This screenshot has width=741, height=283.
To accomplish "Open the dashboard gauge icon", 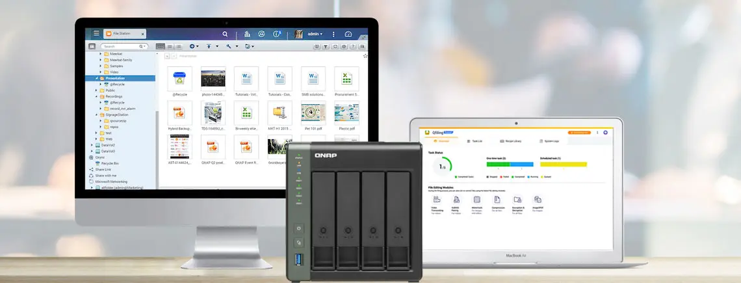I will pos(348,34).
